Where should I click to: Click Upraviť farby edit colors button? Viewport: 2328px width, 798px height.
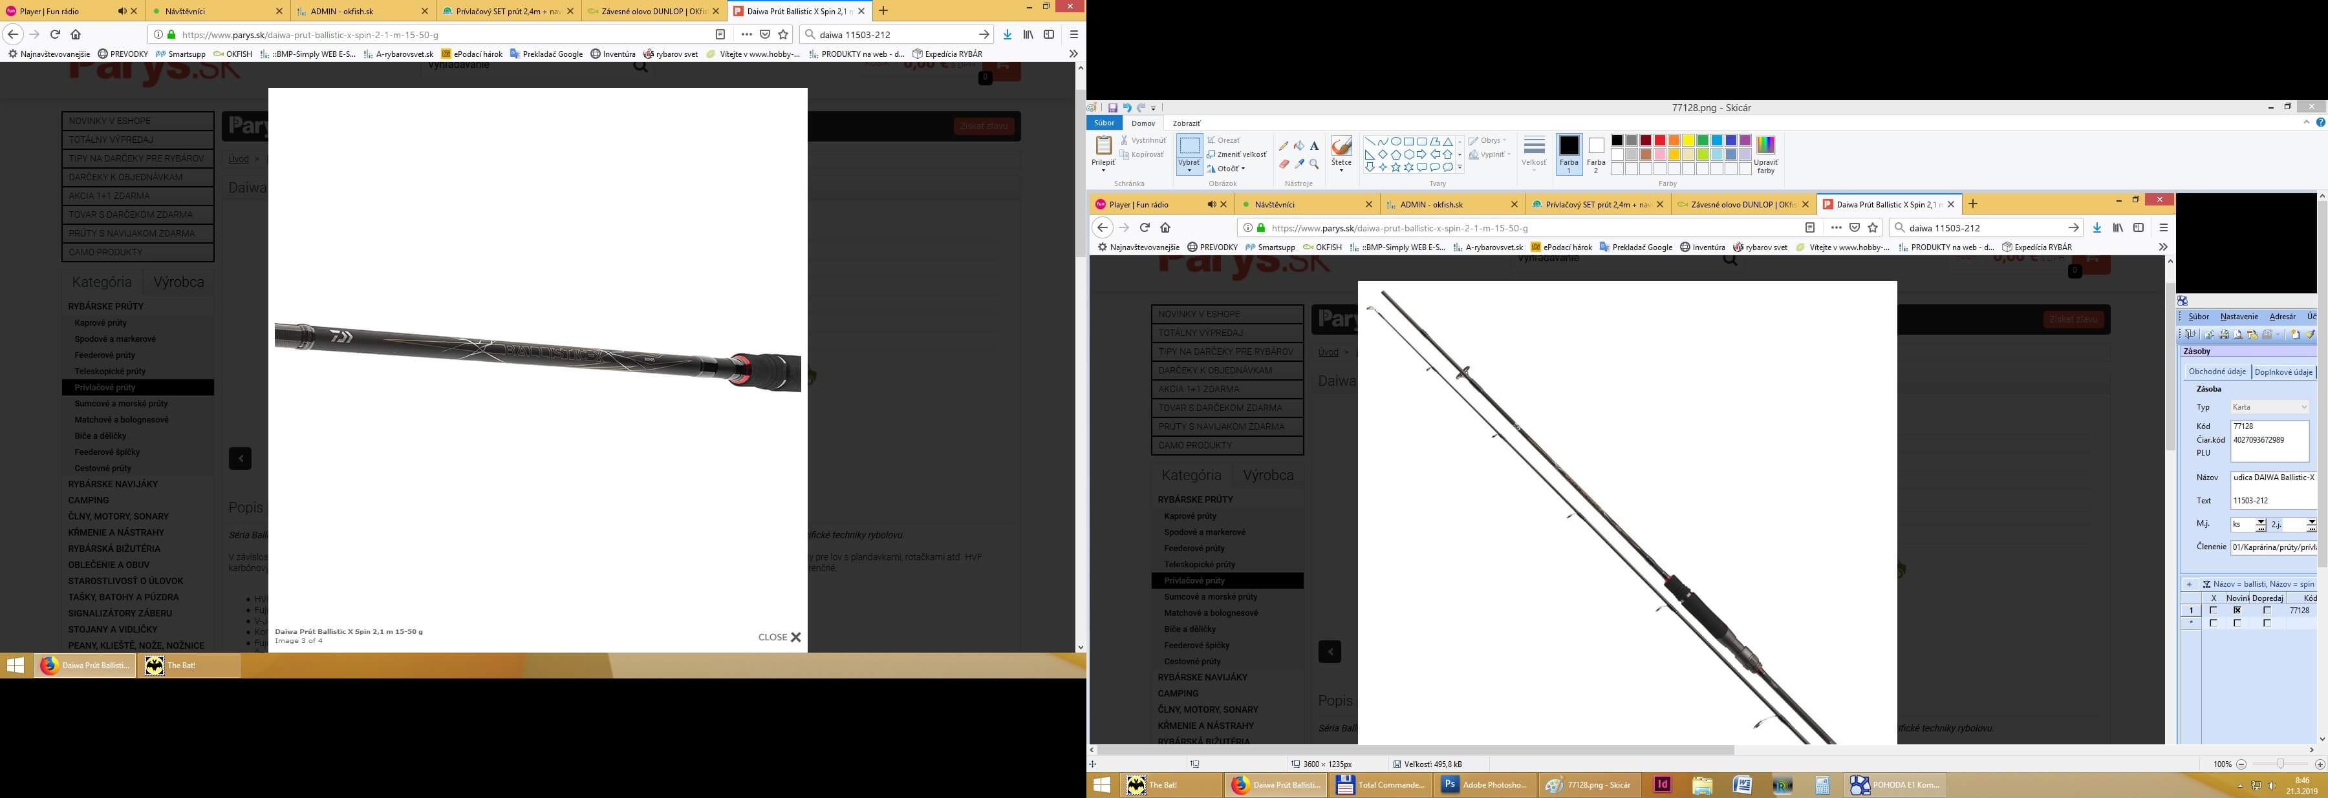pos(1766,154)
